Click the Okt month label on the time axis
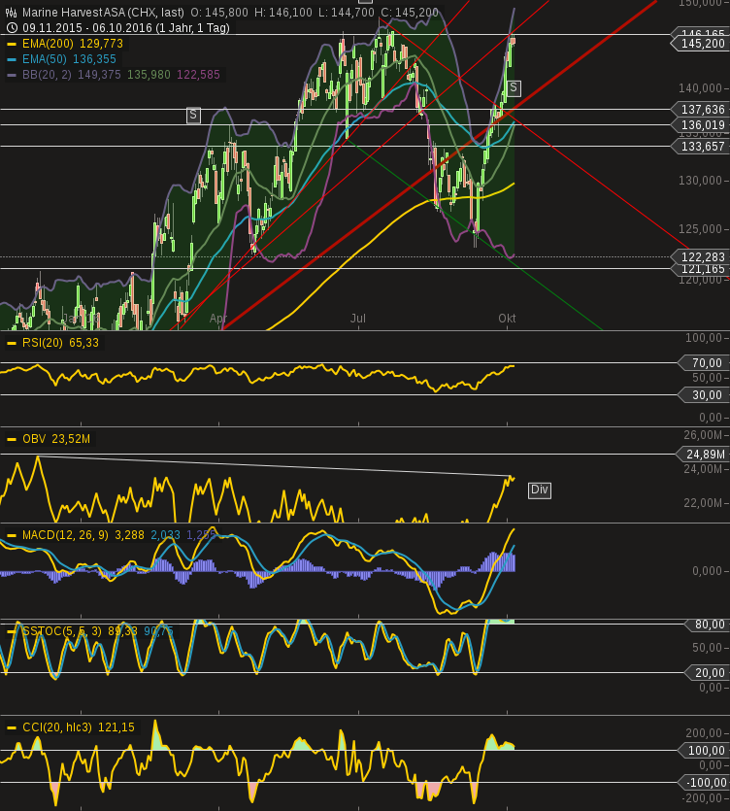This screenshot has width=730, height=811. 507,319
